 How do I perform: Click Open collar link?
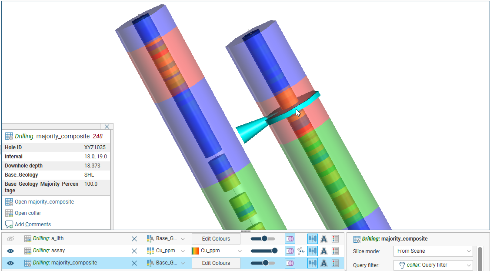[28, 213]
